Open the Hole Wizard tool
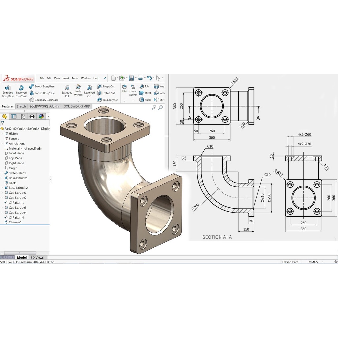The image size is (338, 338). pyautogui.click(x=78, y=91)
